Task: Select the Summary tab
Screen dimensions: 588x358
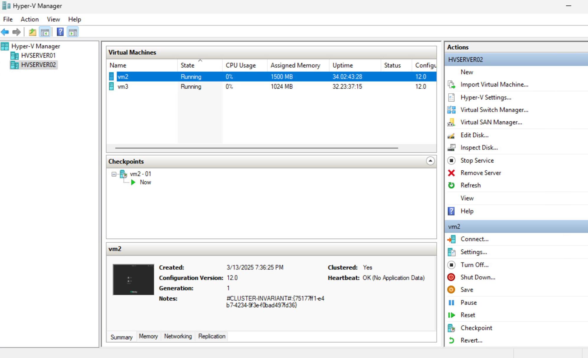Action: pyautogui.click(x=122, y=337)
